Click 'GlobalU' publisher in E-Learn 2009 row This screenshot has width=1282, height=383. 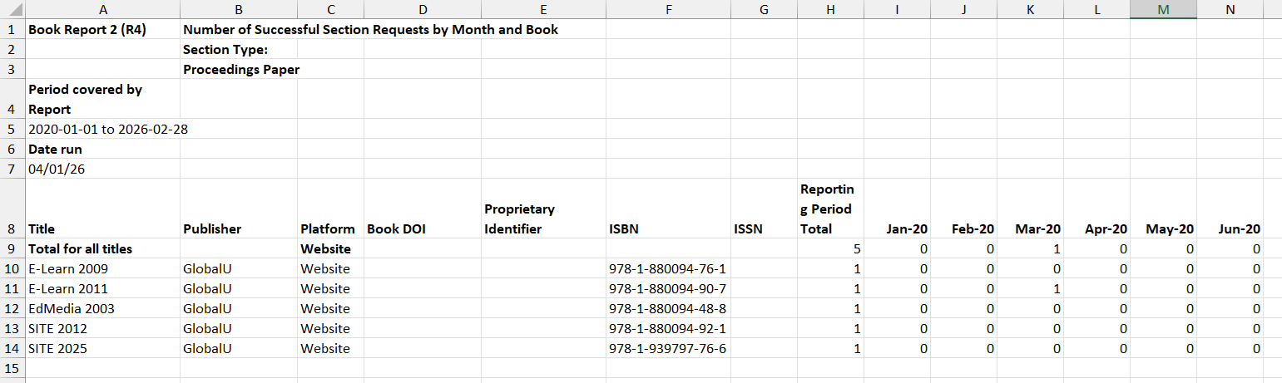(239, 268)
